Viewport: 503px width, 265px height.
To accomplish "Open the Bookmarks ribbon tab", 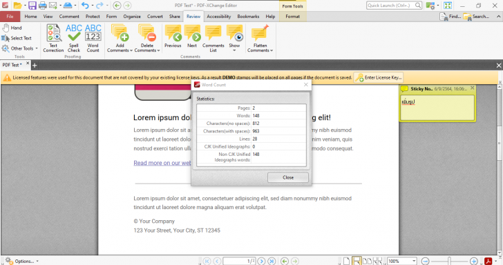I will click(248, 17).
